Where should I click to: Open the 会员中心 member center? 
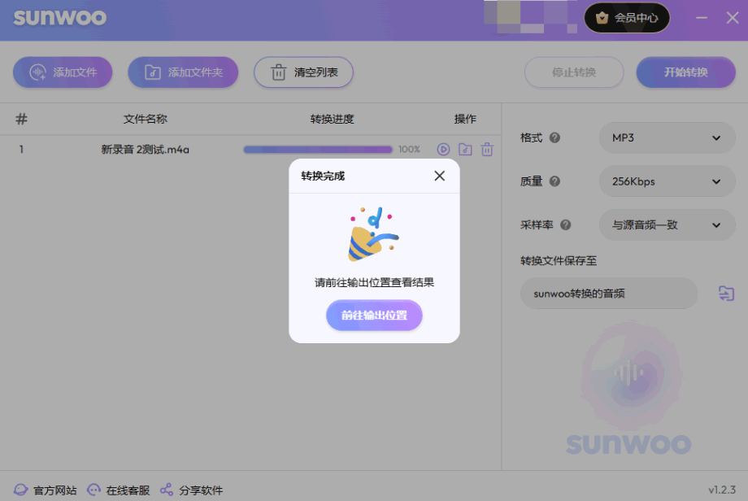point(627,18)
